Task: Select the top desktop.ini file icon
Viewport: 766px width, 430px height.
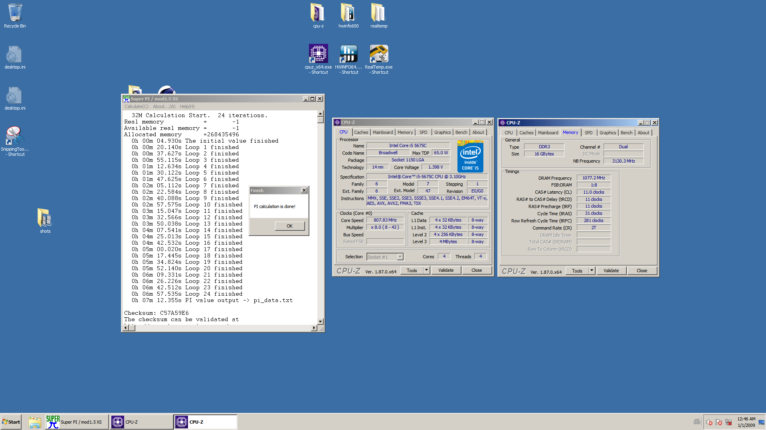Action: (x=15, y=57)
